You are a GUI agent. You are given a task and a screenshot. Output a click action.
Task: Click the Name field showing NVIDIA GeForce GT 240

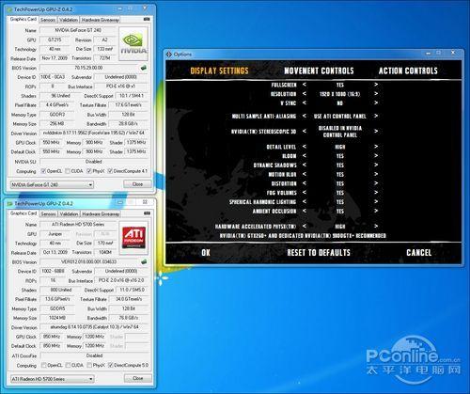click(x=78, y=30)
